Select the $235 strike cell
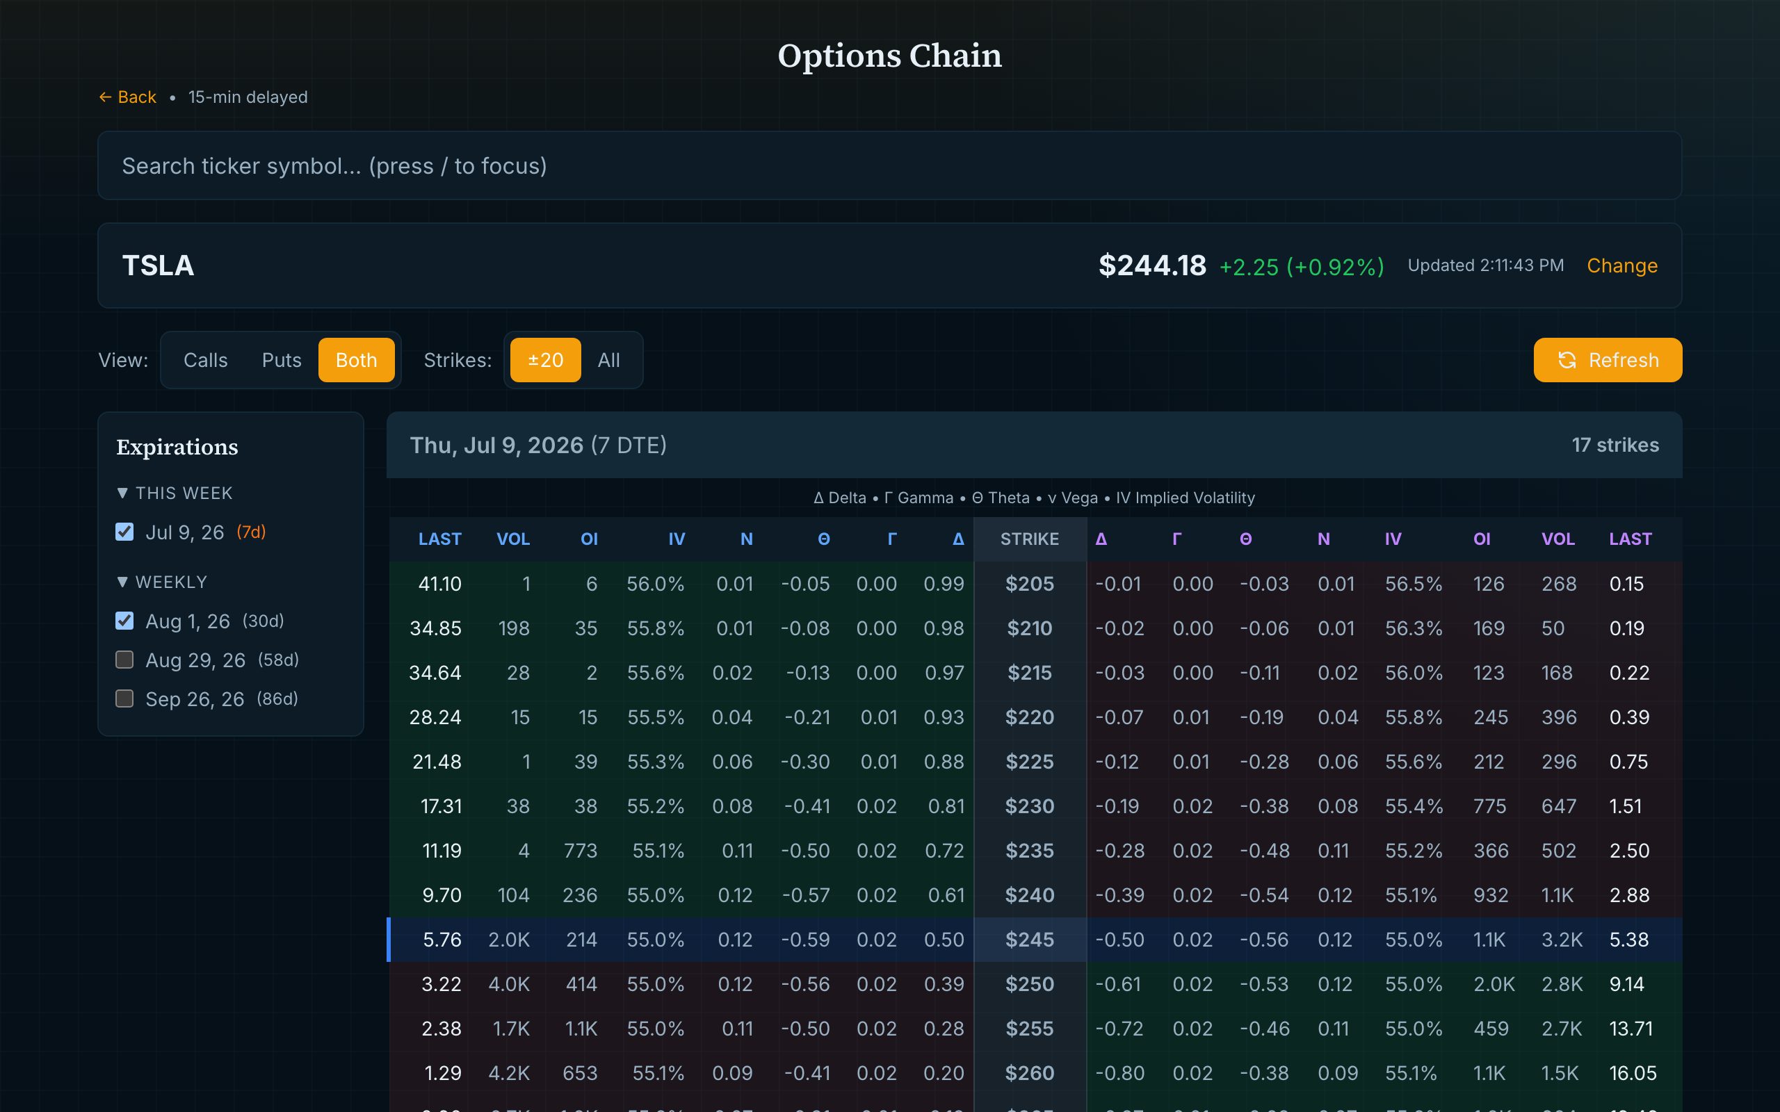The height and width of the screenshot is (1112, 1780). (1030, 851)
